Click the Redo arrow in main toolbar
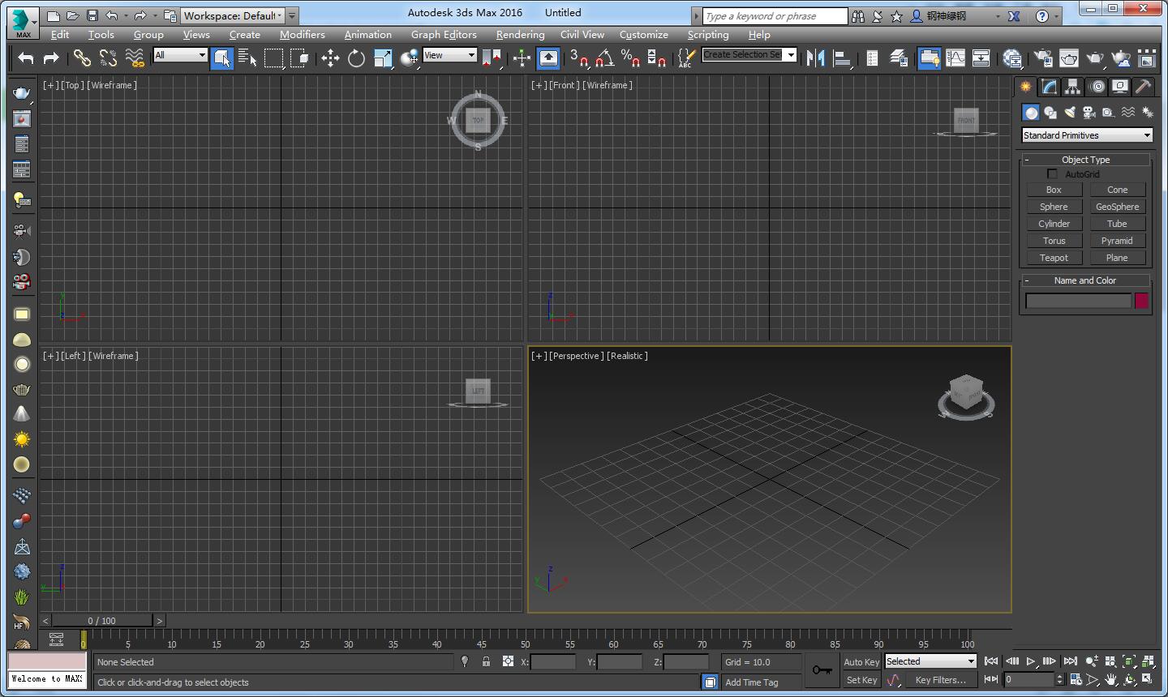This screenshot has height=697, width=1168. [51, 58]
